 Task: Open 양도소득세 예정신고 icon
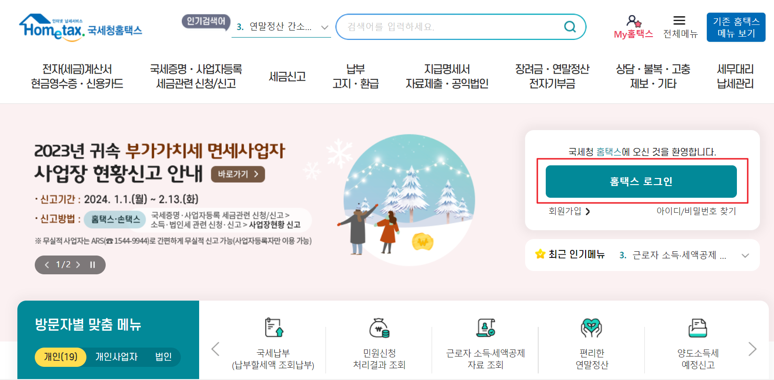point(698,328)
